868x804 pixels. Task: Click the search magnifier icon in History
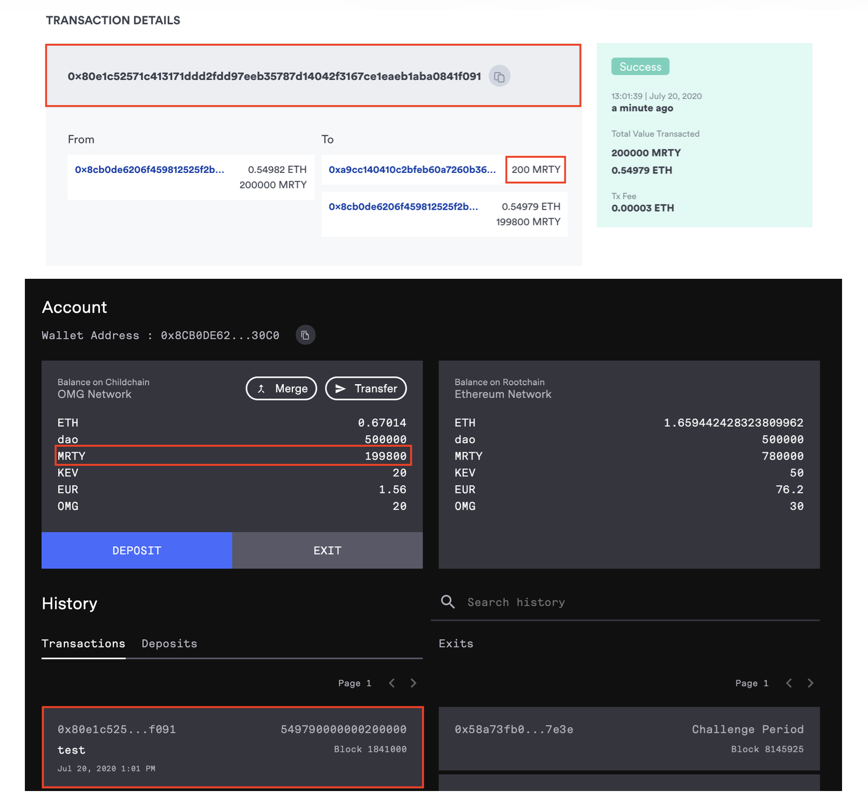pyautogui.click(x=448, y=601)
